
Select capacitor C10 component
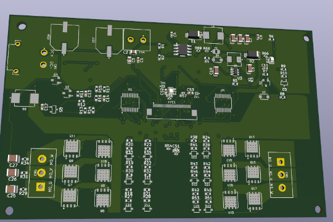pos(216,71)
